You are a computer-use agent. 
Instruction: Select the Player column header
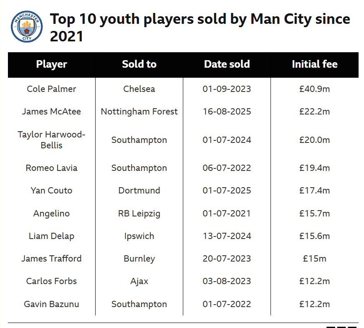(x=51, y=64)
